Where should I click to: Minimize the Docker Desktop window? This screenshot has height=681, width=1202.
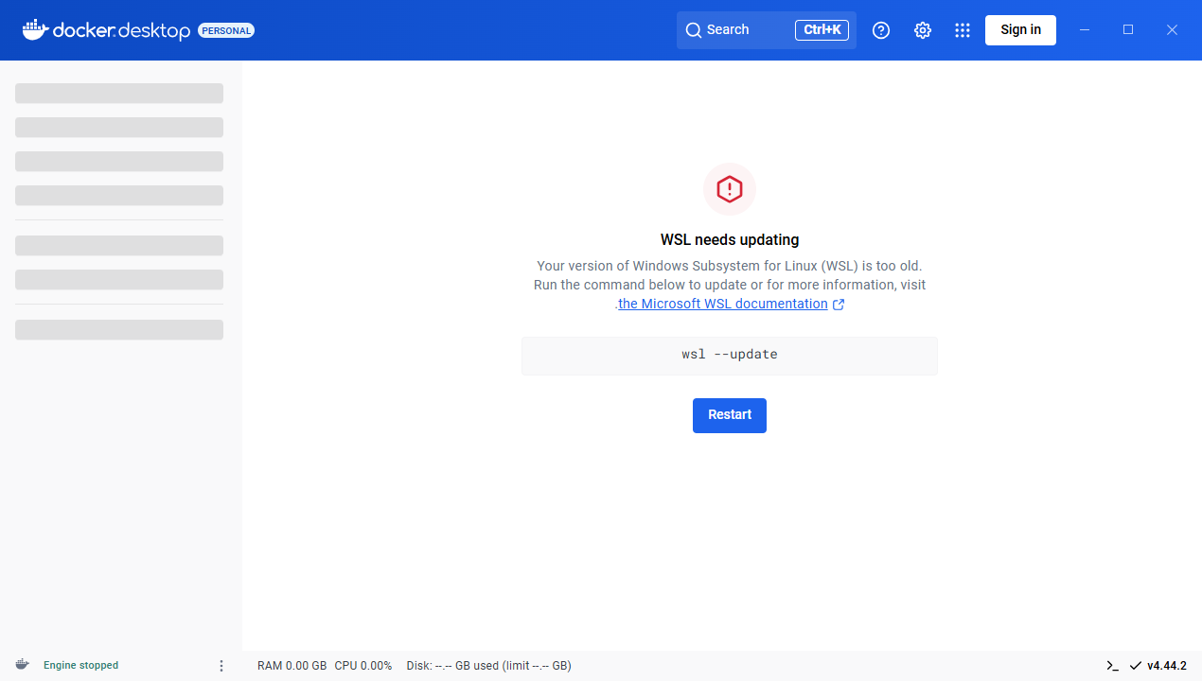[1085, 30]
